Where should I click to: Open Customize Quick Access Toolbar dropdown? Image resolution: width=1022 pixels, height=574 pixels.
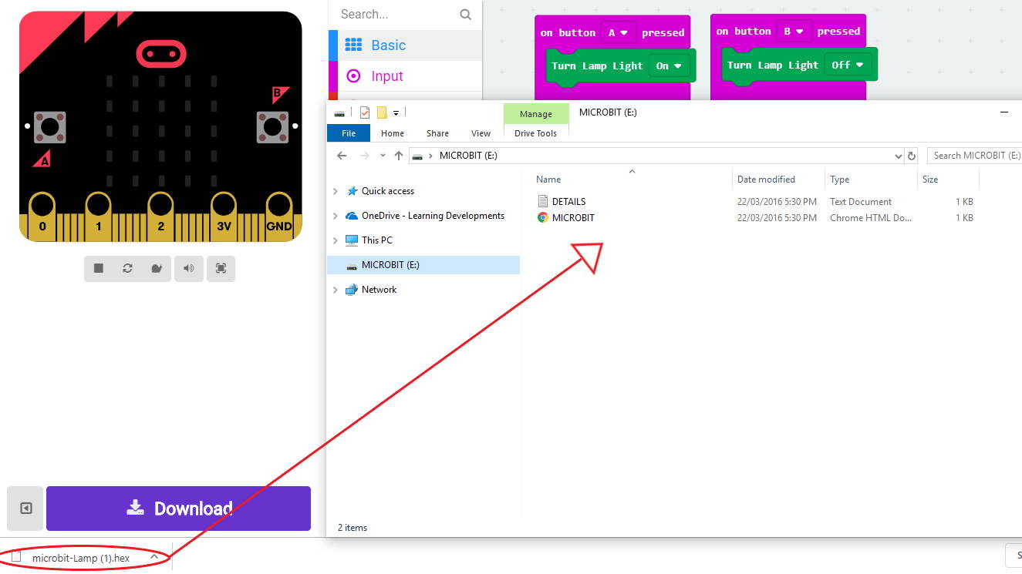[x=396, y=113]
